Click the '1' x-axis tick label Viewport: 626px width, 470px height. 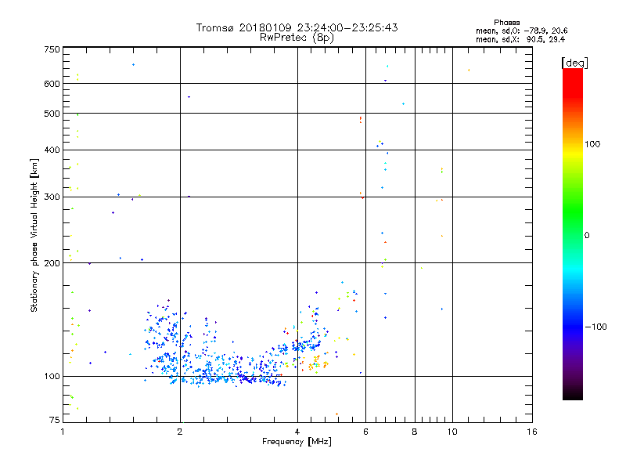pos(63,432)
